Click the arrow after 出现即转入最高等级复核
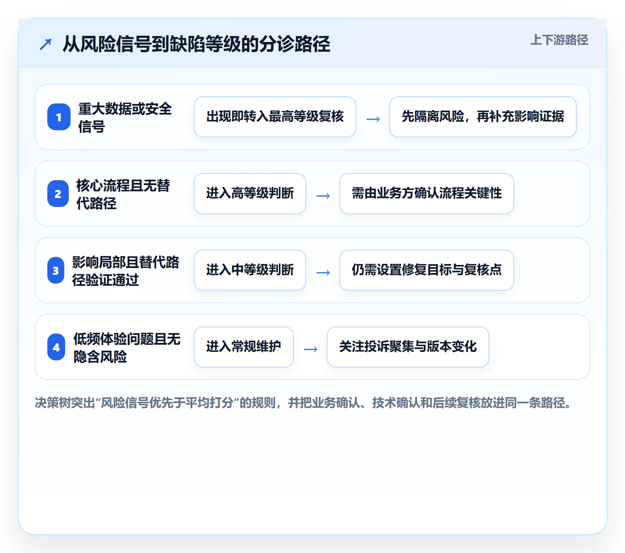This screenshot has width=625, height=553. tap(373, 119)
